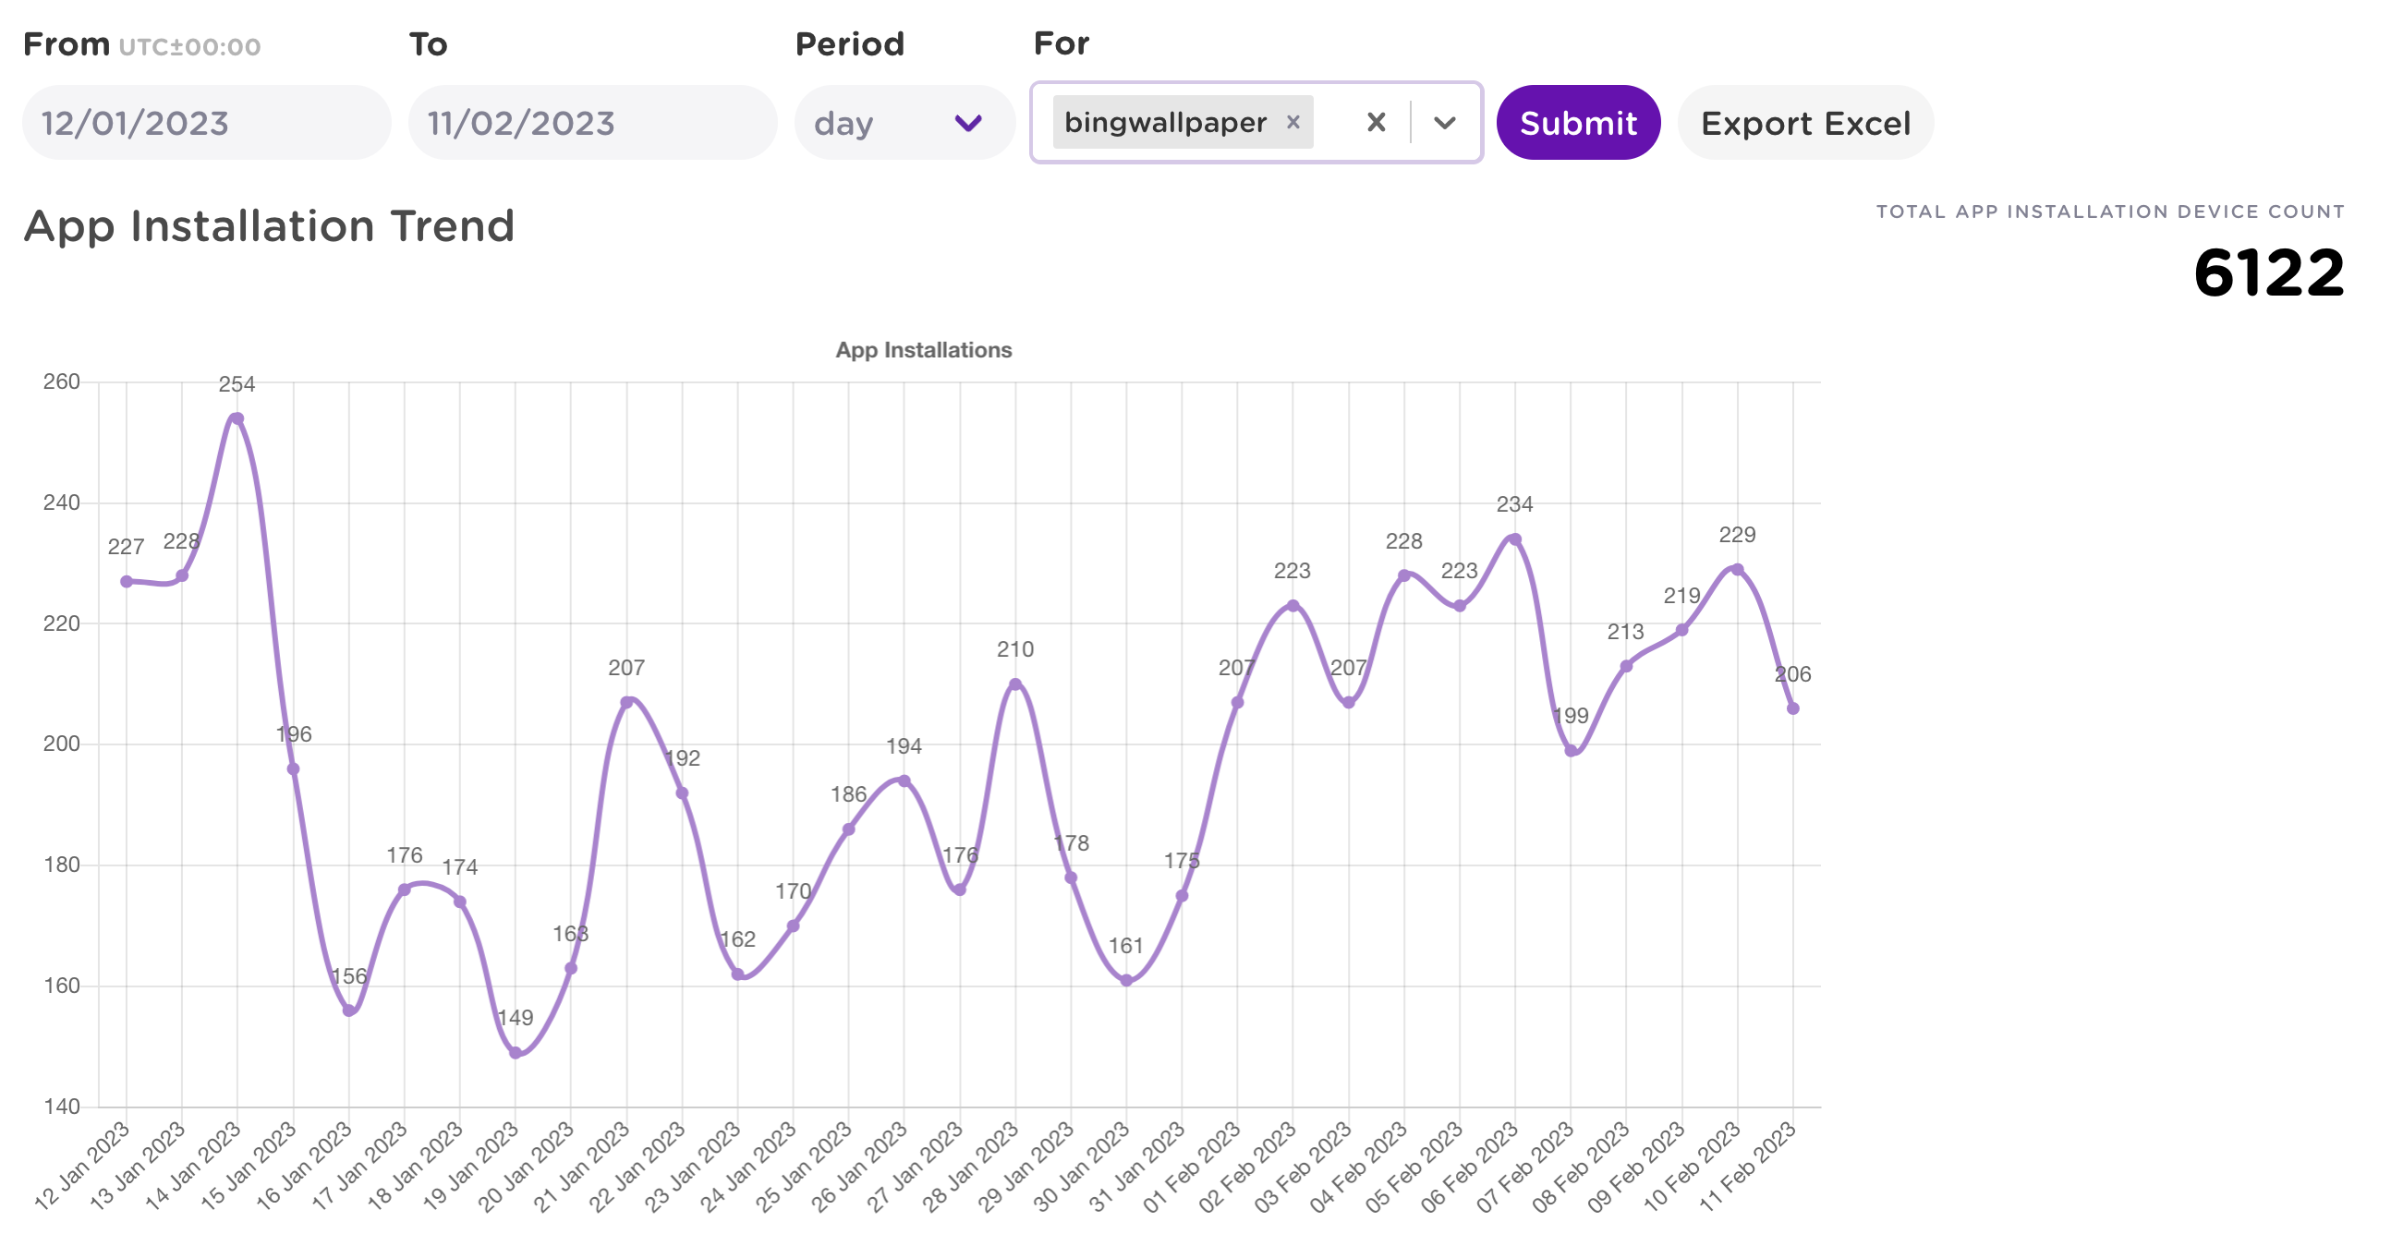2391x1234 pixels.
Task: Click the App Installations chart title
Action: click(x=924, y=351)
